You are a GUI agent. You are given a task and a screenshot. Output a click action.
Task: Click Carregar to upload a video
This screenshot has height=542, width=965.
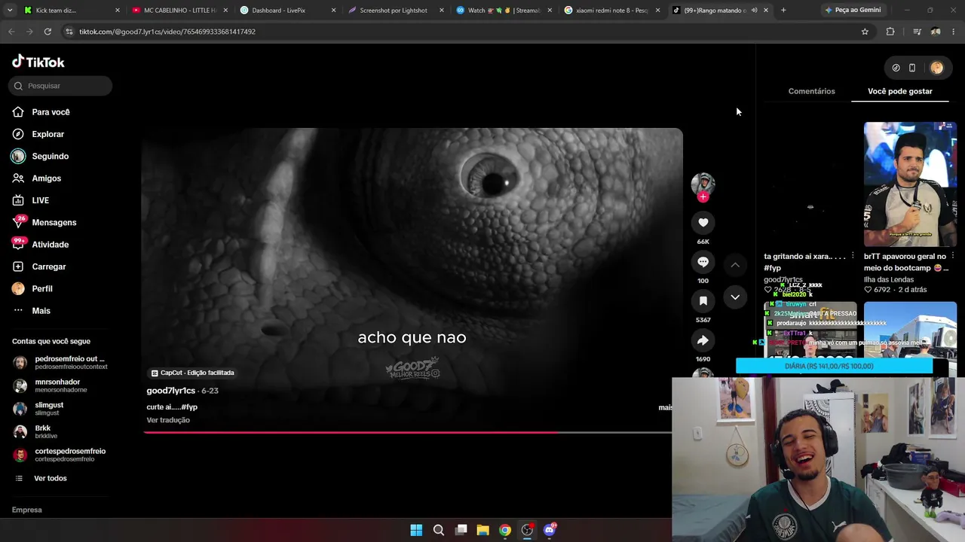(48, 266)
